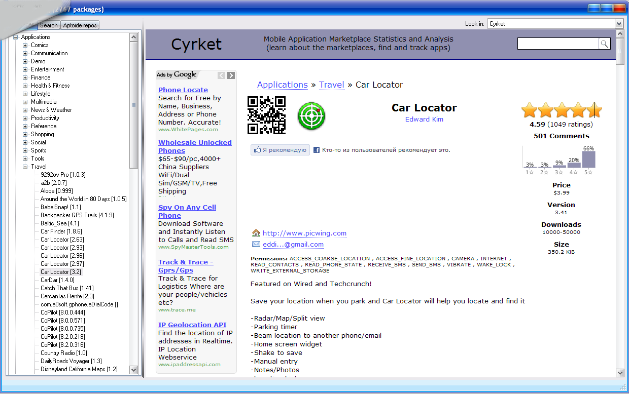Click the web page scroll down arrow

[620, 373]
